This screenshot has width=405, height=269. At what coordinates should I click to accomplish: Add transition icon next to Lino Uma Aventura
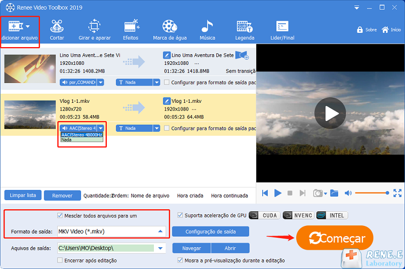pyautogui.click(x=242, y=55)
